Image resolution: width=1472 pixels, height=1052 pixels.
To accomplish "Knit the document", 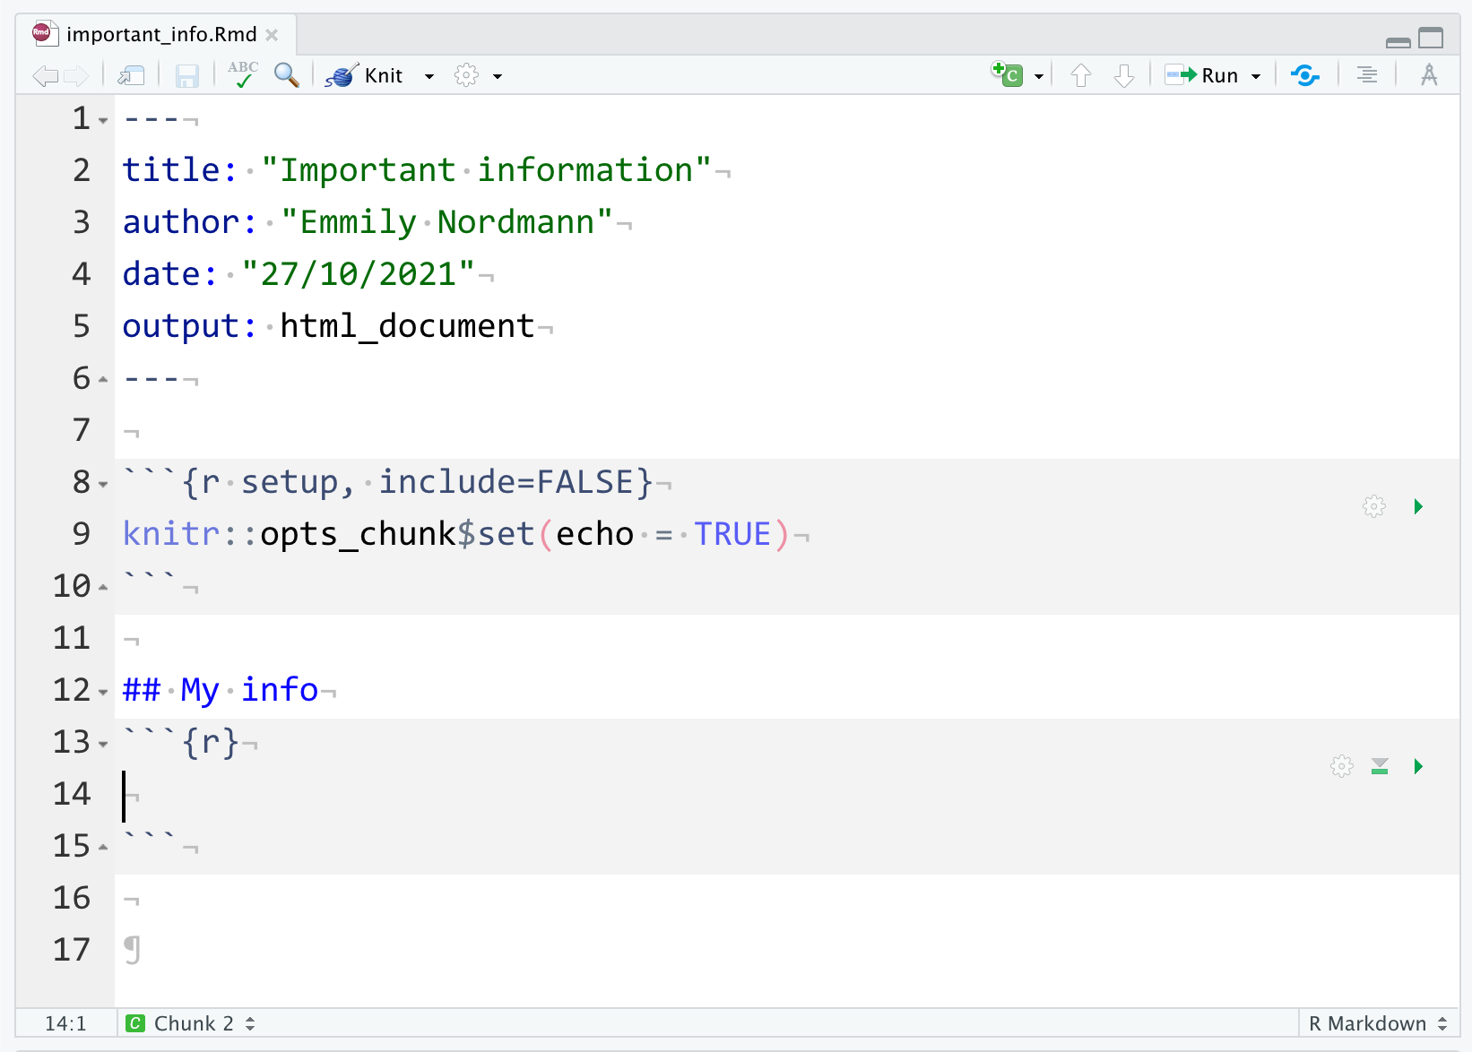I will (x=364, y=76).
